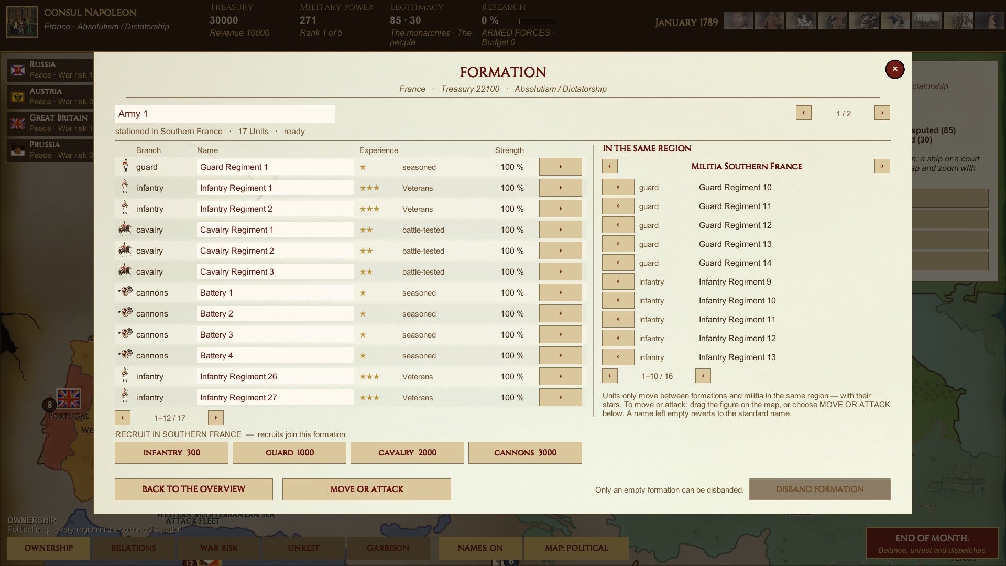Show next page of militia units 1–10 / 16
Screen dimensions: 1006x566
point(703,376)
